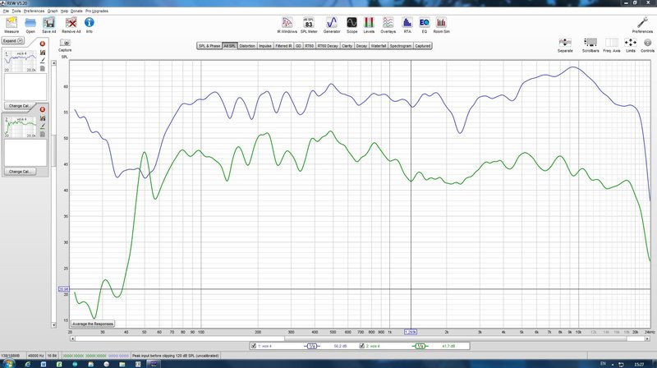Click the Expand measurements panel button

(13, 40)
